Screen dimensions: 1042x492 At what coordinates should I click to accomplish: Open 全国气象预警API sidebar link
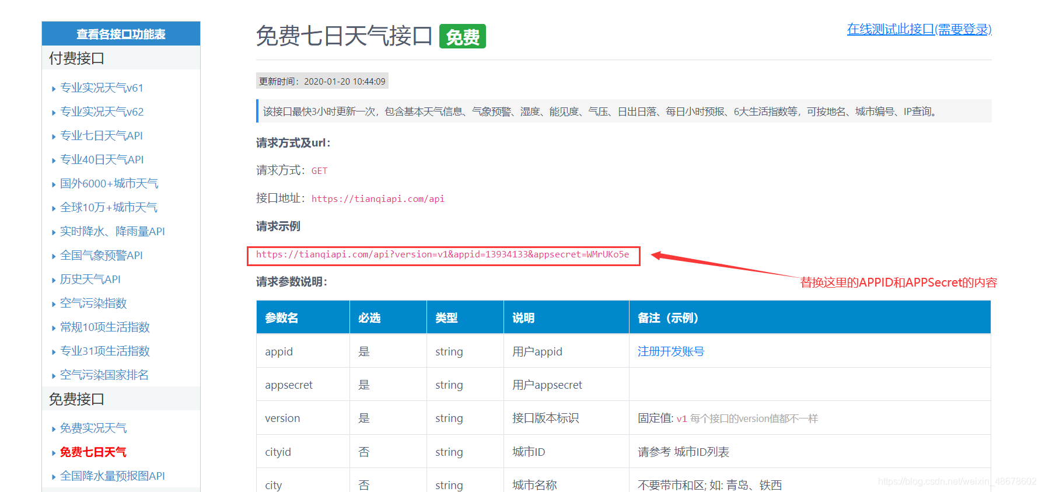tap(101, 255)
